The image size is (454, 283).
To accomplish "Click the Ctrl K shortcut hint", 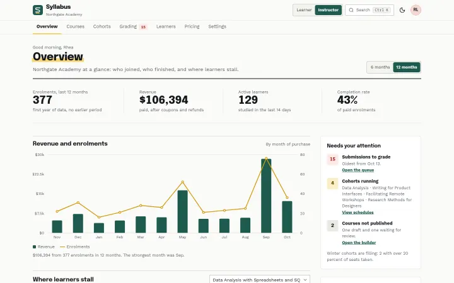I will click(x=381, y=10).
